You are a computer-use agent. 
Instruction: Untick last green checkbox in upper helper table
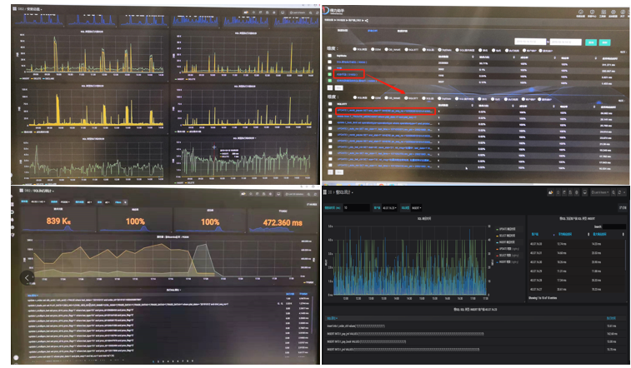tap(329, 81)
